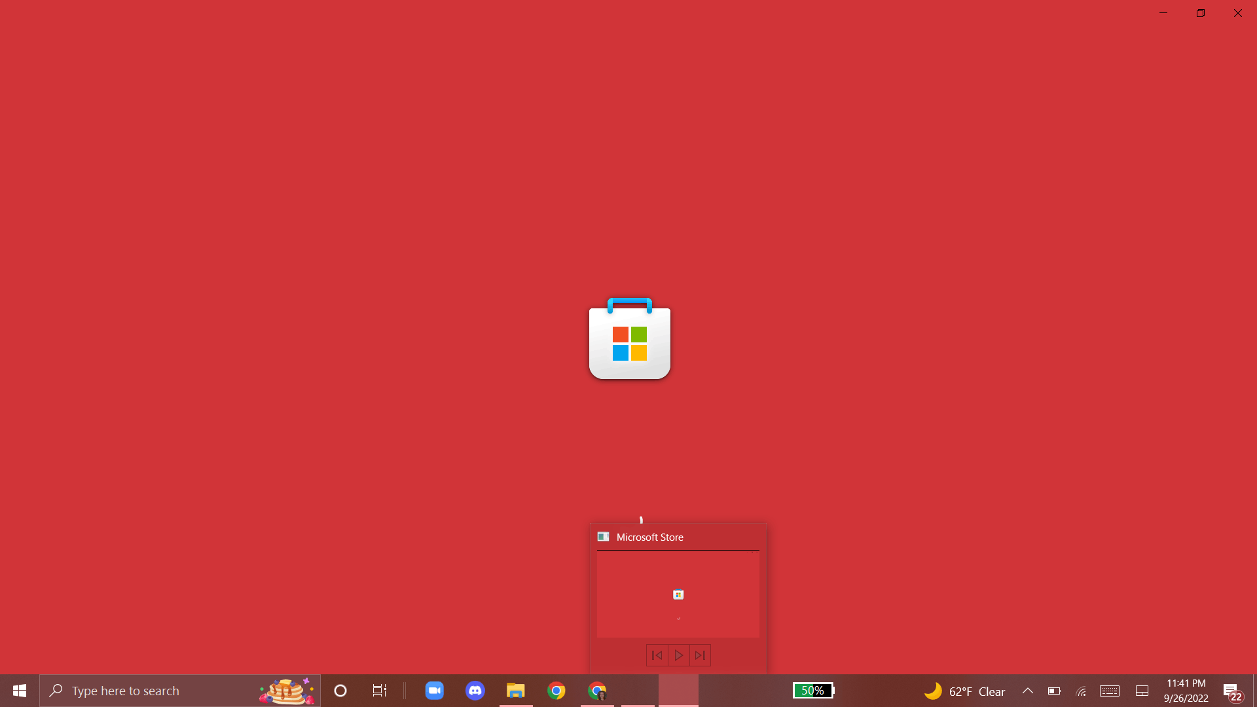Open Zoom from taskbar
Viewport: 1257px width, 707px height.
[434, 691]
